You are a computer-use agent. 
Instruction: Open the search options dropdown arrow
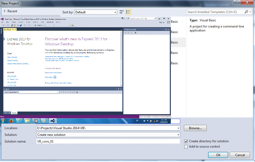[250, 12]
